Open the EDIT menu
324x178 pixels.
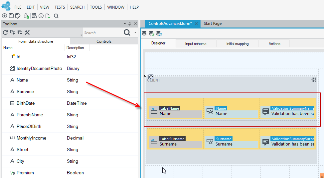point(31,7)
